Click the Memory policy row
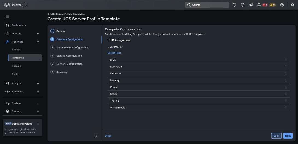298x144 pixels. pos(199,80)
